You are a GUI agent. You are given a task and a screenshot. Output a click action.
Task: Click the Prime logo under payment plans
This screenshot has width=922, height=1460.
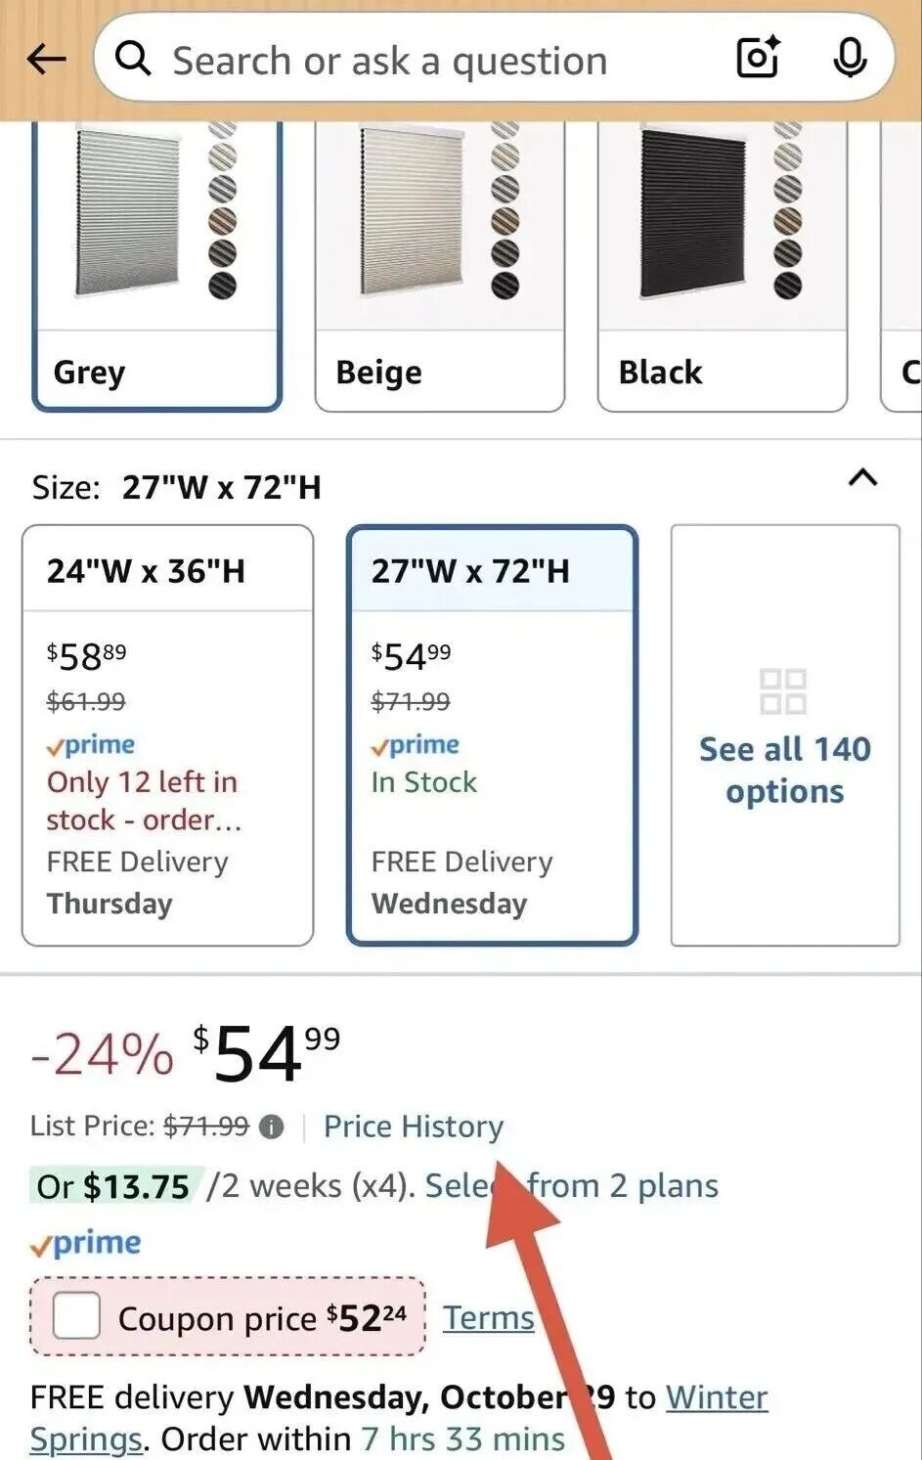pyautogui.click(x=86, y=1244)
